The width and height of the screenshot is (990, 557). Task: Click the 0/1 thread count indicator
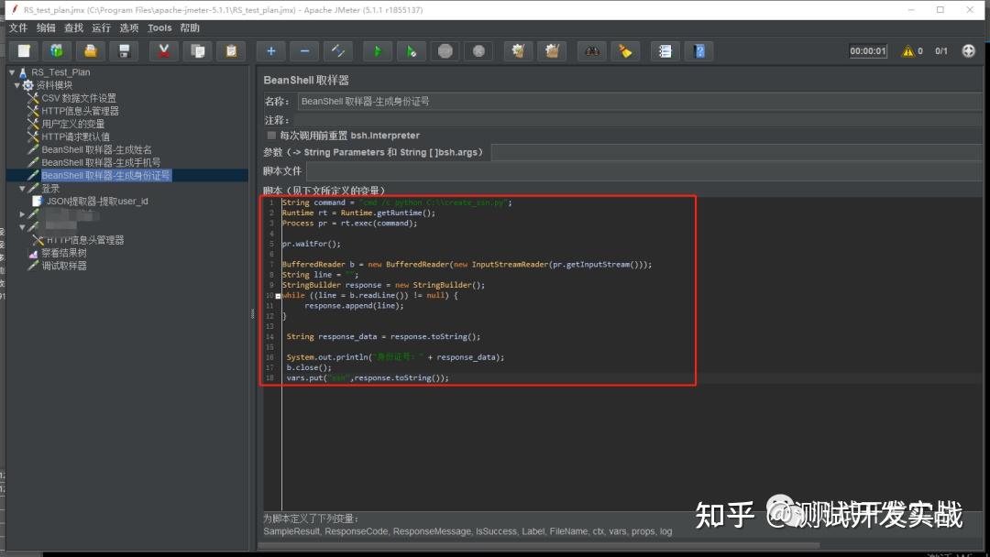(940, 51)
